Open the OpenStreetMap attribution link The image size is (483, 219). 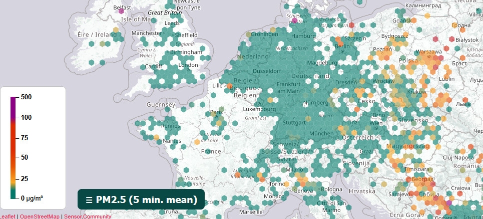pos(39,217)
